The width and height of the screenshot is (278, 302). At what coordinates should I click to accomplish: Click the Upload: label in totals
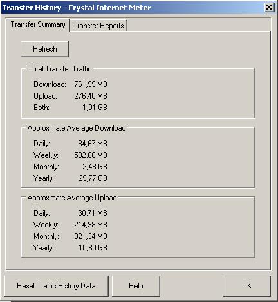[45, 96]
